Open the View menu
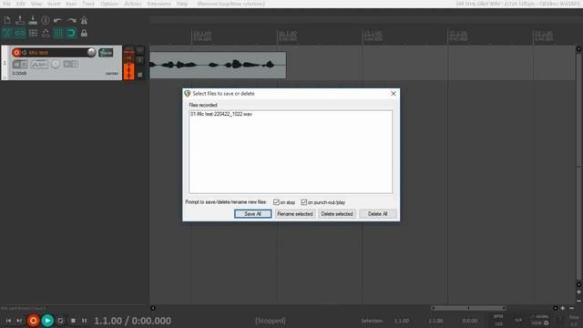 pyautogui.click(x=36, y=4)
